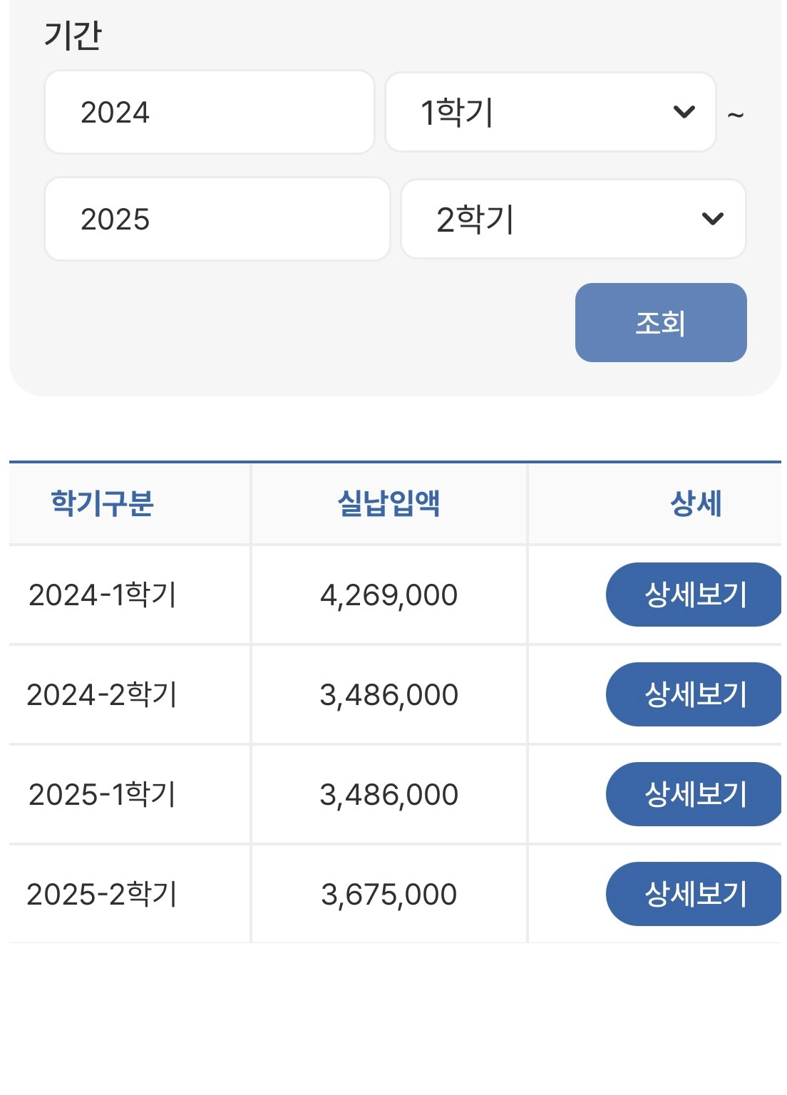Click the 조회 search button
787x1095 pixels.
(x=661, y=322)
